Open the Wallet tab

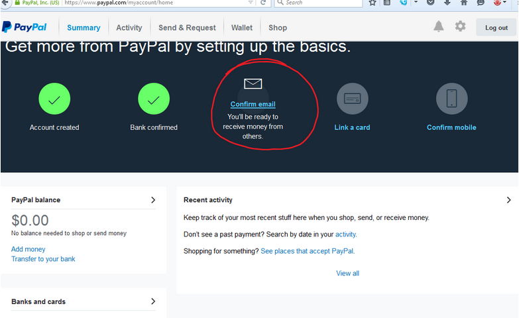click(242, 28)
